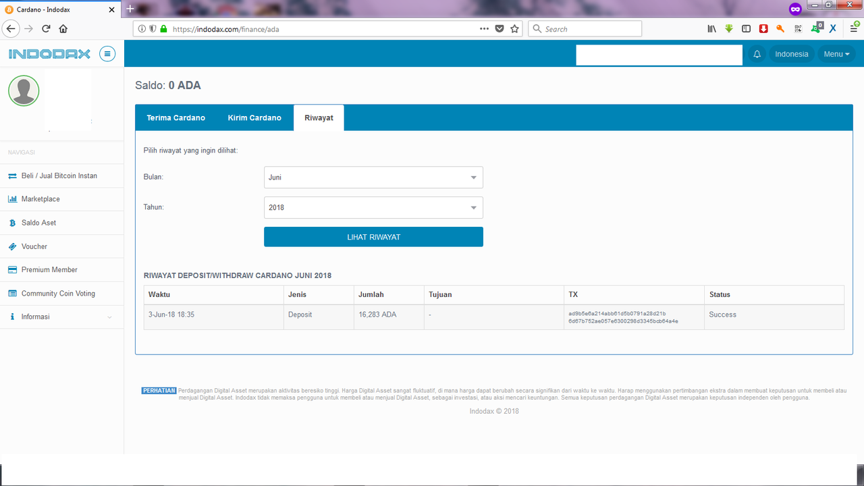864x486 pixels.
Task: Click the green download arrow extension
Action: coord(729,29)
